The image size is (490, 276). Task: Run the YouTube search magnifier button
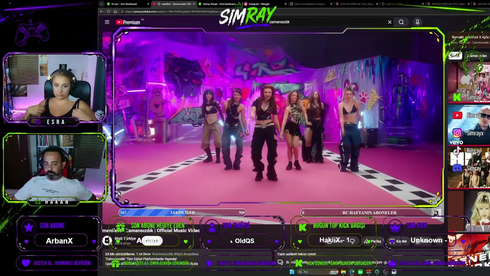point(401,22)
